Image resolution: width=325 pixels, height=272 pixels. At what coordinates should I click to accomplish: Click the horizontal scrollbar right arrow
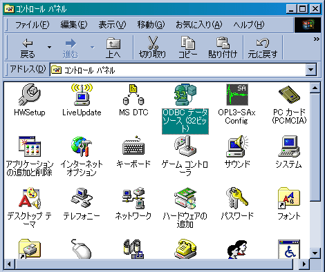pos(304,264)
